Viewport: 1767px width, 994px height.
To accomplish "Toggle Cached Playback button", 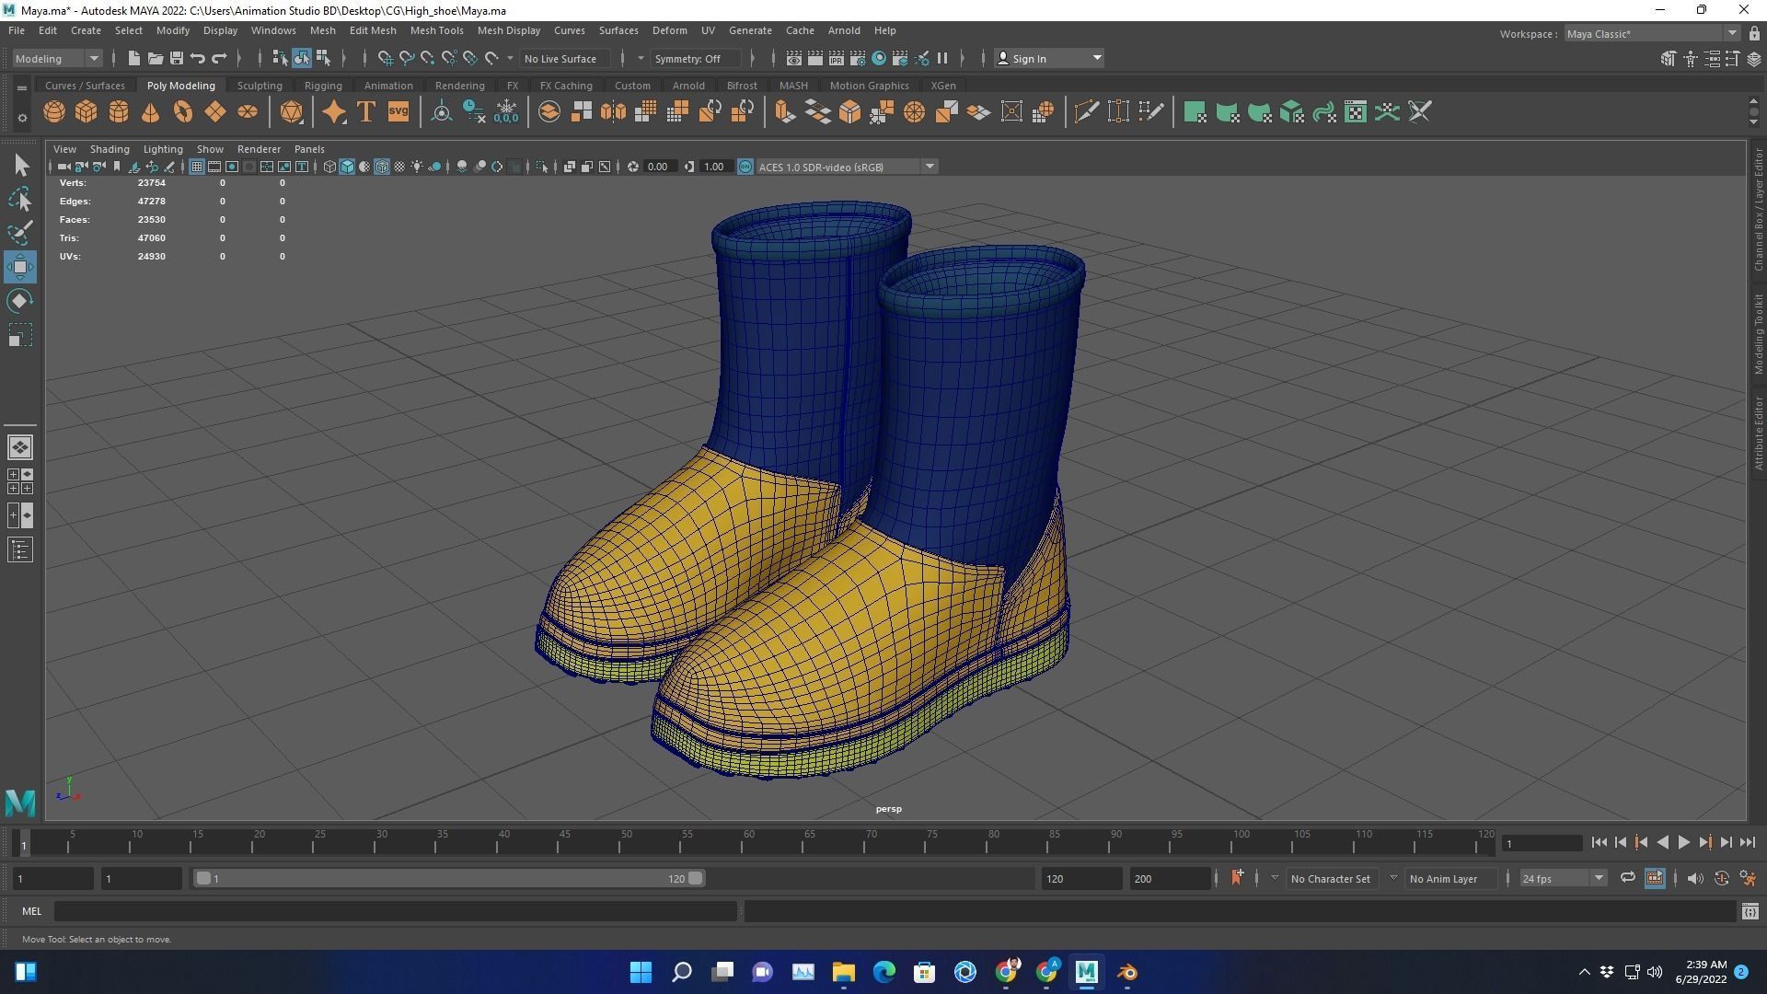I will point(1655,878).
